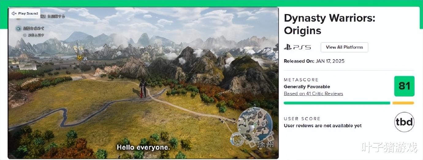The height and width of the screenshot is (160, 423).
Task: Click the PS5 platform logo
Action: (x=297, y=47)
